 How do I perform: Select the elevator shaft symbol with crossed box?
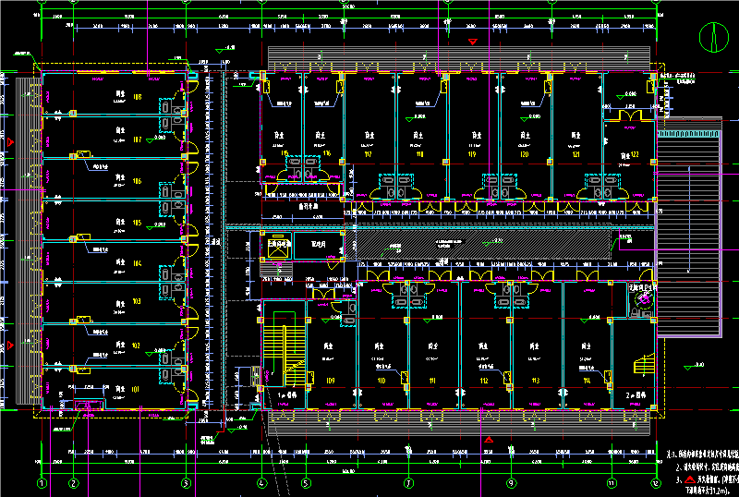tap(276, 248)
